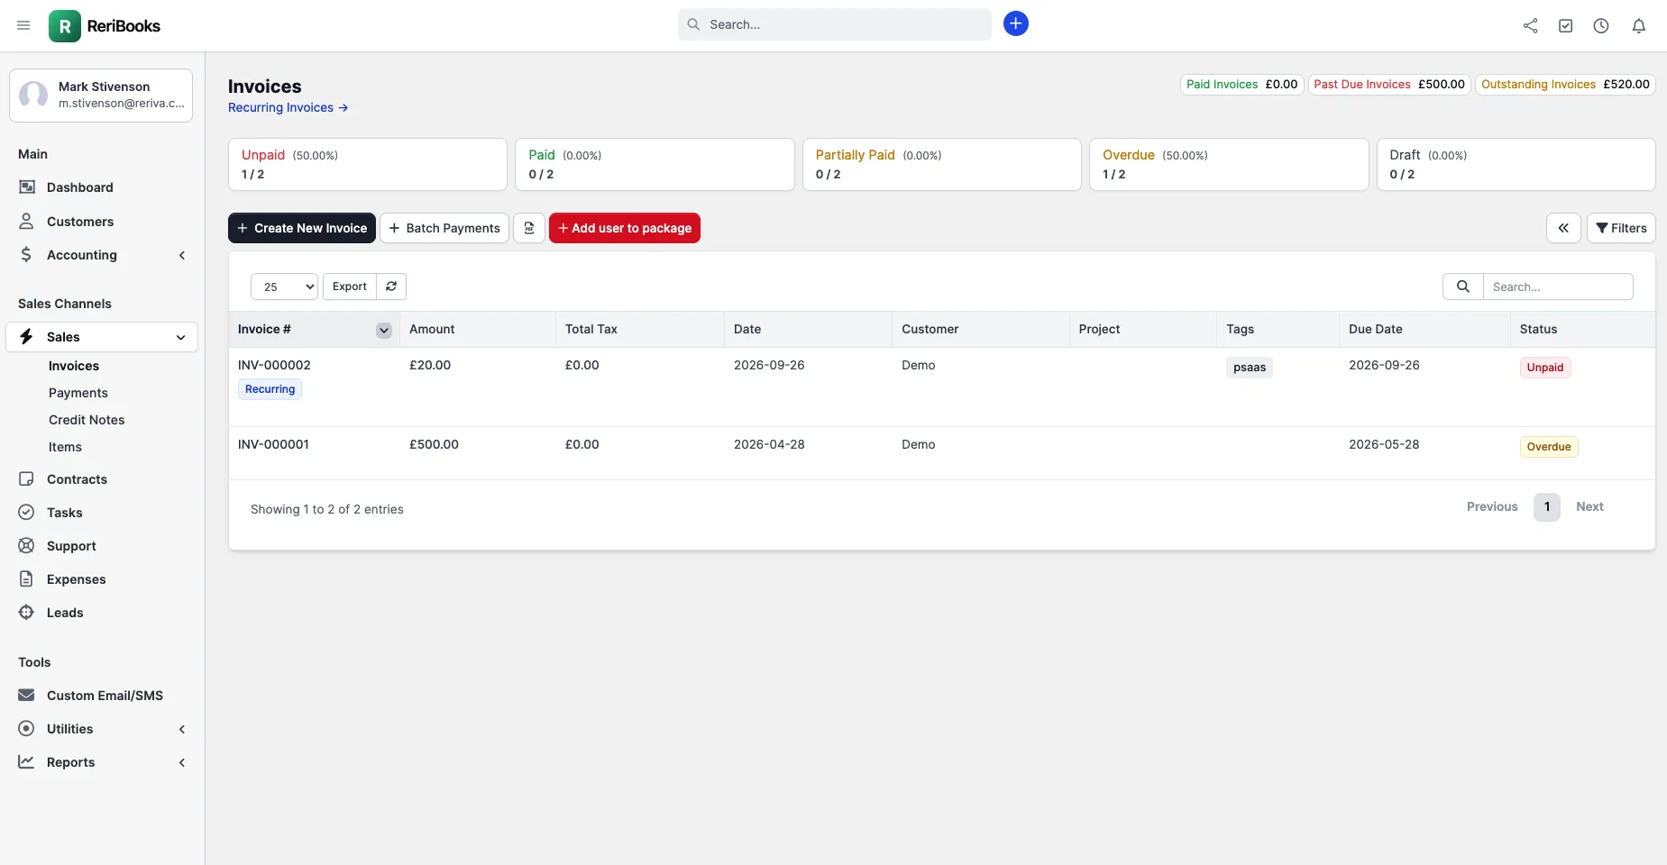Click Past Due Invoices total badge
This screenshot has width=1667, height=865.
[x=1389, y=84]
